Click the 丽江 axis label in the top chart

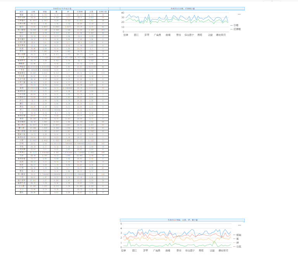tap(136, 35)
